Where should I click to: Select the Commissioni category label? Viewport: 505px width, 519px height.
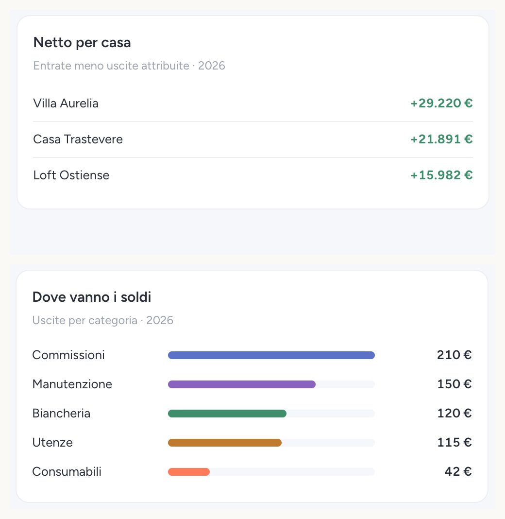[x=68, y=355]
